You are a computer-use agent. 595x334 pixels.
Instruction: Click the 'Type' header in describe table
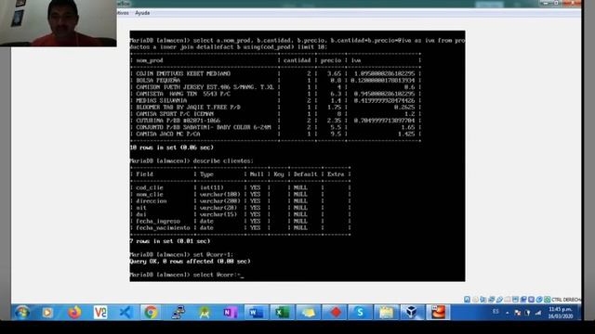point(206,174)
